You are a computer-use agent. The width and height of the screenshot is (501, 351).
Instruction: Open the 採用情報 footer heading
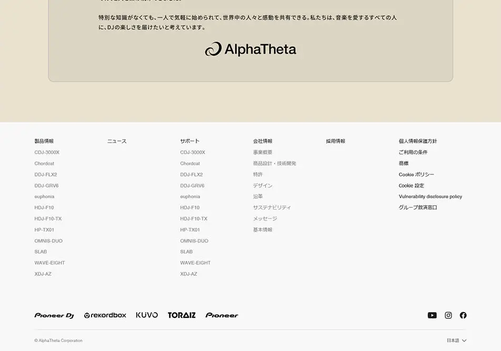(x=336, y=141)
